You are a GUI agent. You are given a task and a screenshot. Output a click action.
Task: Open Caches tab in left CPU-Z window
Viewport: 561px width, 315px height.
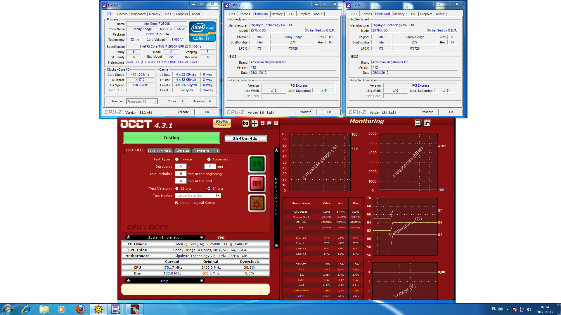tap(122, 14)
